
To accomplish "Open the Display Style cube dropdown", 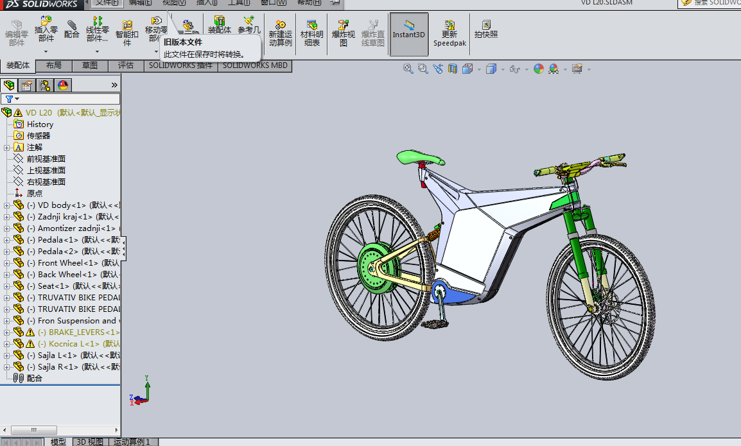I will click(x=491, y=69).
